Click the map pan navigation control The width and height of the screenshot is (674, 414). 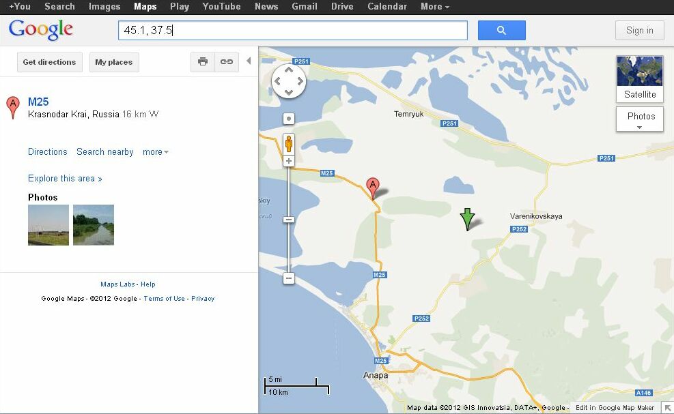(x=289, y=81)
